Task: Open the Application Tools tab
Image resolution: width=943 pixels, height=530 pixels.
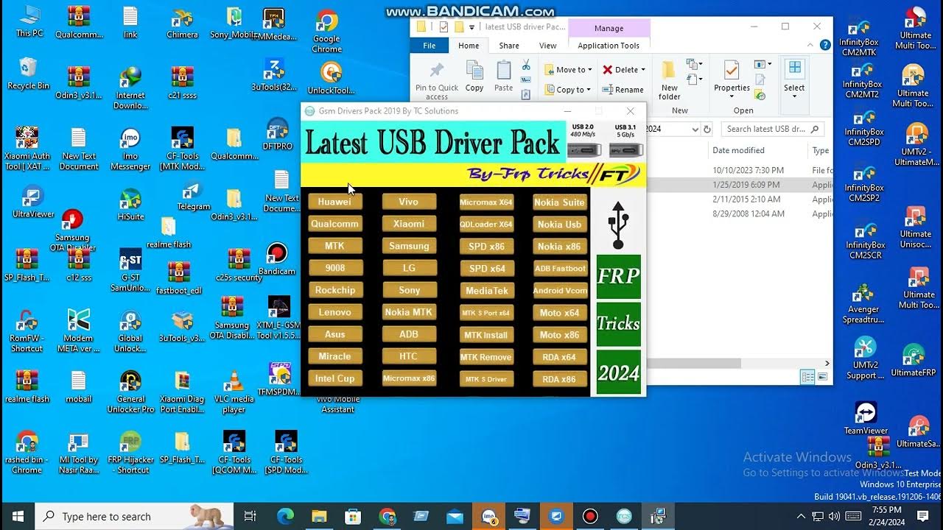Action: pyautogui.click(x=609, y=46)
